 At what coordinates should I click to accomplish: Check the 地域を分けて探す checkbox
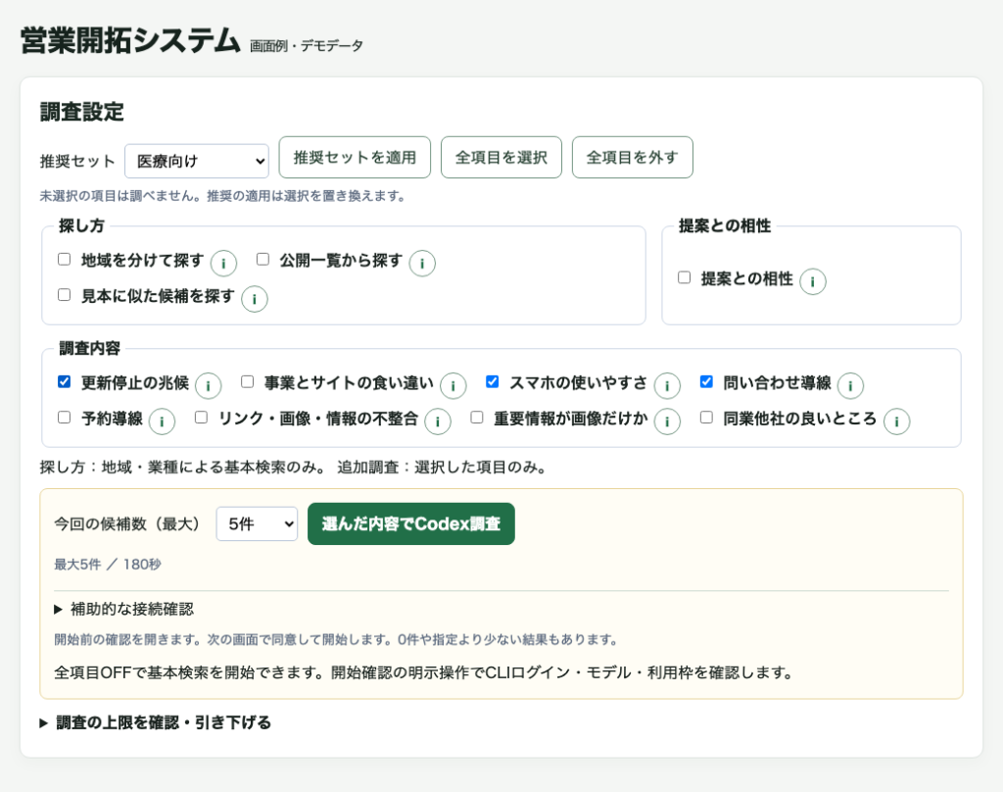point(64,260)
